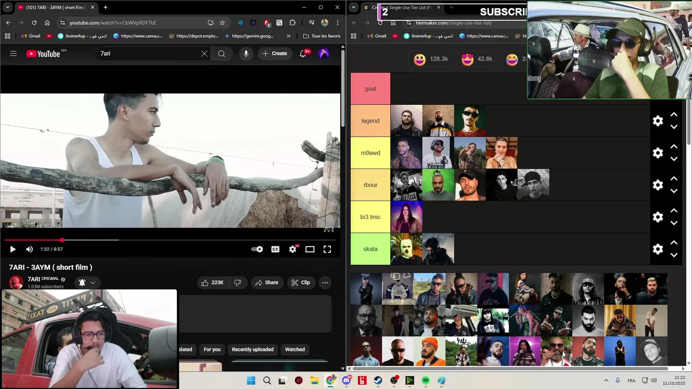This screenshot has width=692, height=389.
Task: Select the For you filter chip
Action: click(212, 350)
